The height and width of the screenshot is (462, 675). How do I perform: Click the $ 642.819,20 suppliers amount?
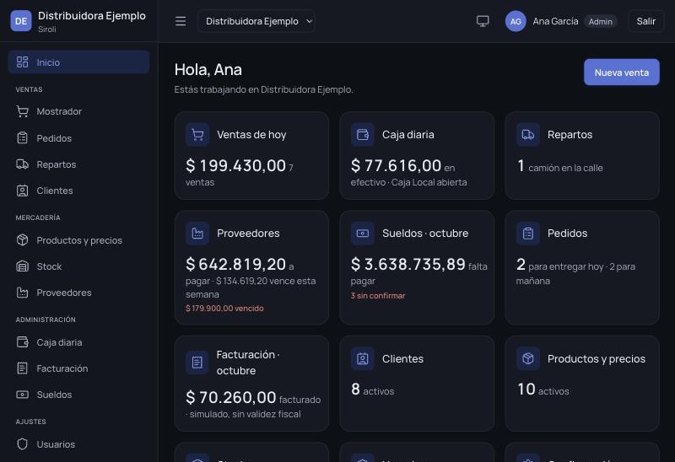pos(235,264)
